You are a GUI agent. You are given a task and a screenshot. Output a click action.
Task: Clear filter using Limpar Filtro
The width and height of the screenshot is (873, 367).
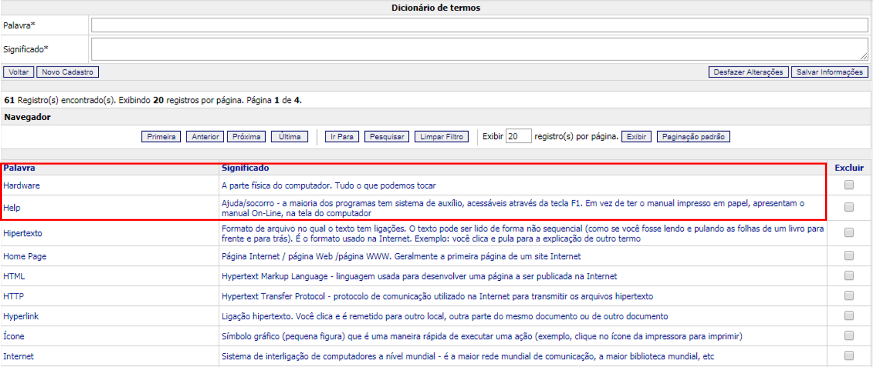(x=441, y=136)
